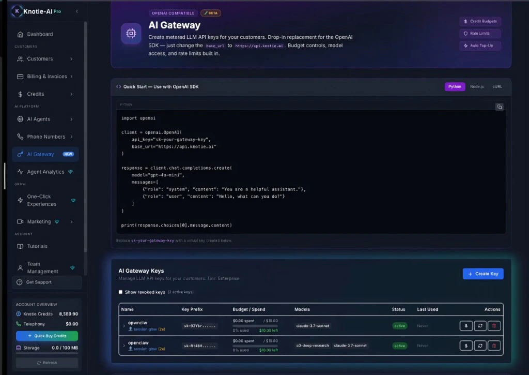Delete the opwnclw key via trash icon

tap(494, 326)
